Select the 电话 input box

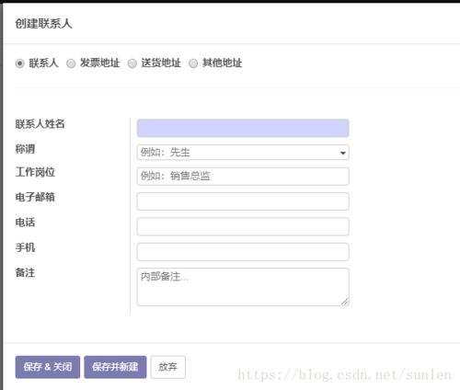(x=243, y=226)
